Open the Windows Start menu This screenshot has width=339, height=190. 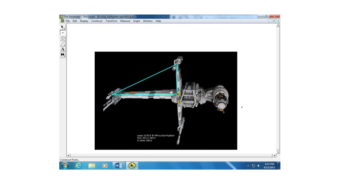click(65, 166)
